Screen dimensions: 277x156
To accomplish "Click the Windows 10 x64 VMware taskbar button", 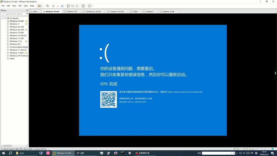I will tap(63, 153).
